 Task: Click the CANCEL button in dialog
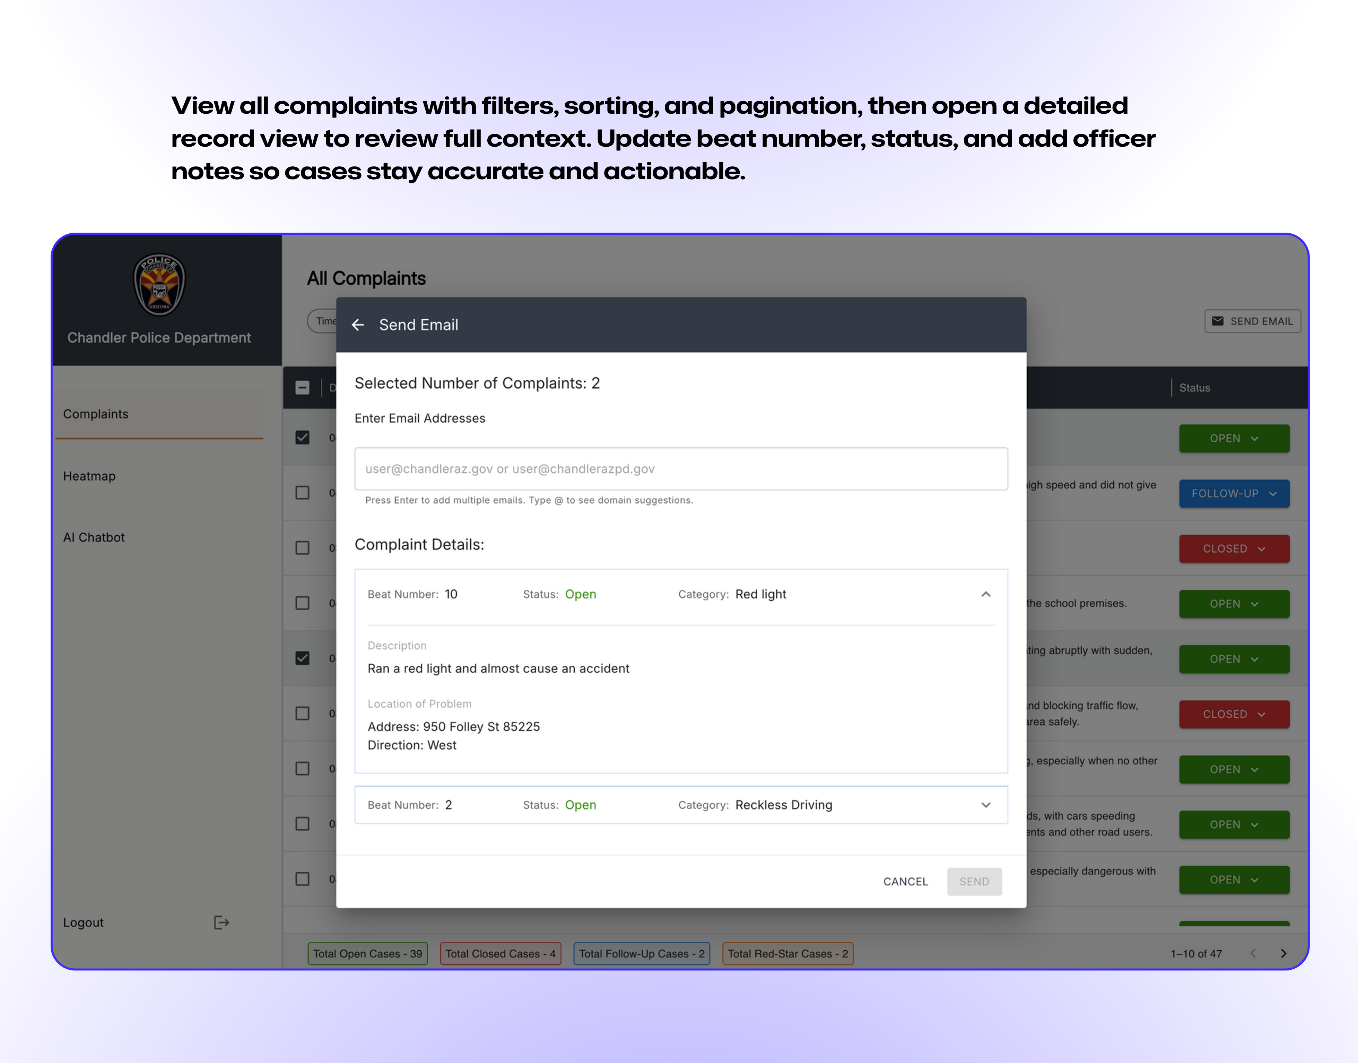905,881
